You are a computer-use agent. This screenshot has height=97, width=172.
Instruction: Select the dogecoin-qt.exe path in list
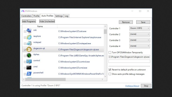[78, 50]
